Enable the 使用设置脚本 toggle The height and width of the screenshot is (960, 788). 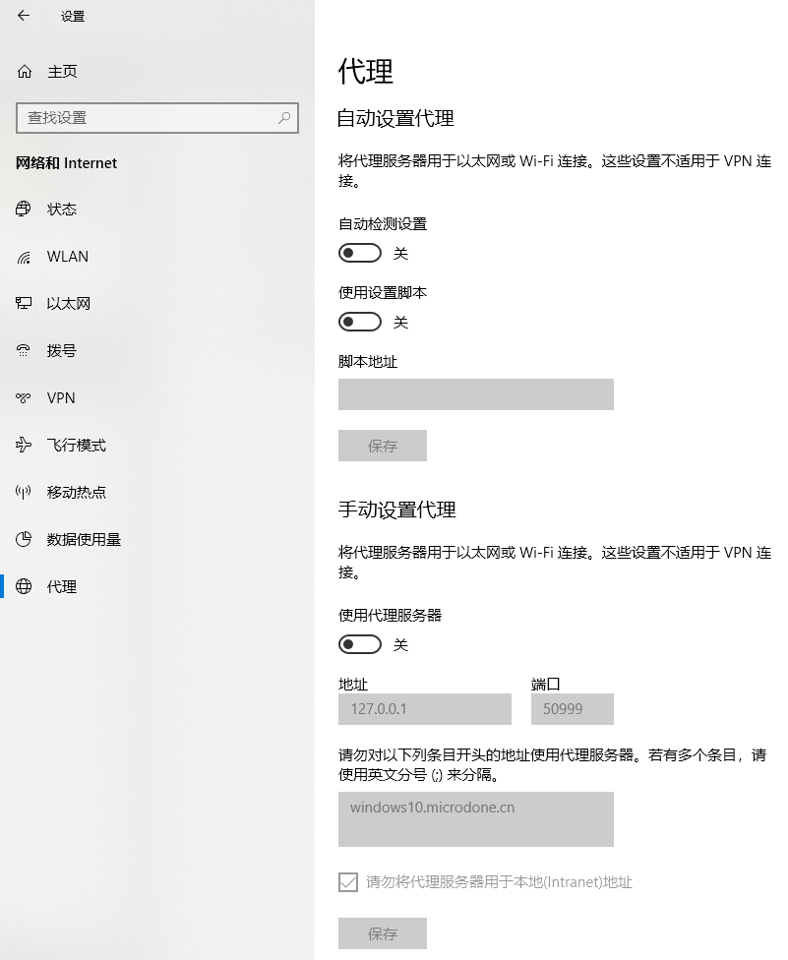point(359,322)
